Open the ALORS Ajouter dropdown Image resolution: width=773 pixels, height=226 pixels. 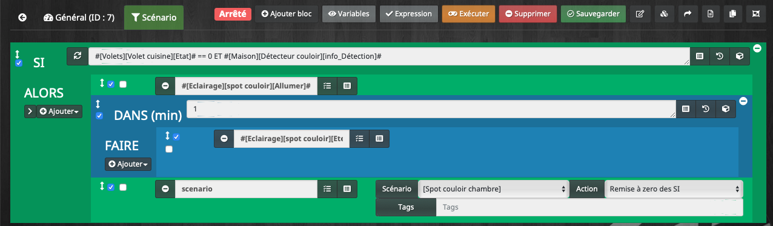pyautogui.click(x=59, y=111)
